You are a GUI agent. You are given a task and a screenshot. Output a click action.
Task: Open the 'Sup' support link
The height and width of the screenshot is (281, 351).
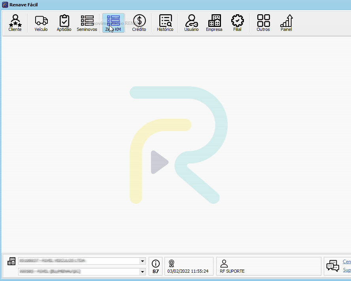pyautogui.click(x=347, y=270)
